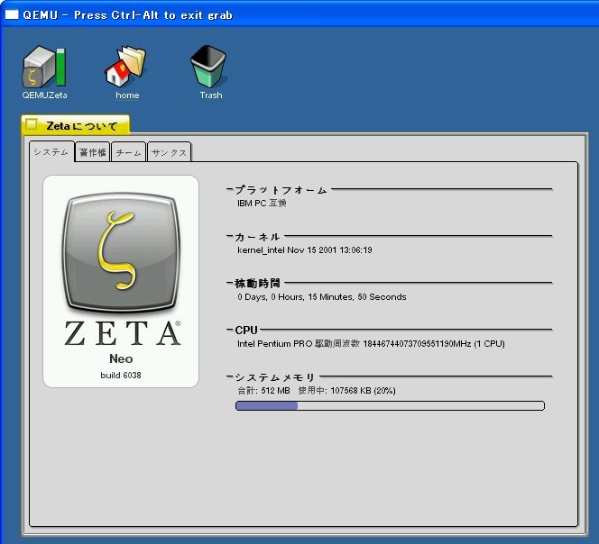The image size is (599, 544).
Task: Click the 'Intel Pentium PRO' CPU text
Action: point(371,344)
